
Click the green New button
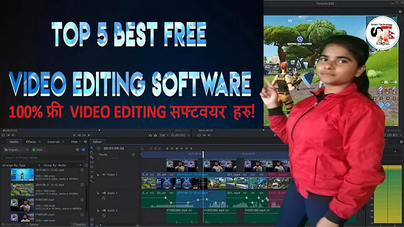pyautogui.click(x=38, y=149)
